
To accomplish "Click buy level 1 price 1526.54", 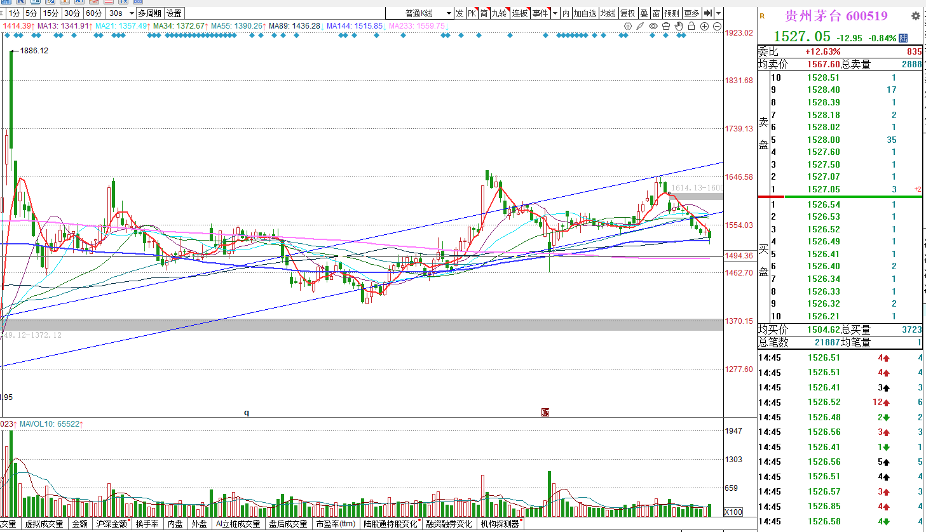I will [x=824, y=204].
